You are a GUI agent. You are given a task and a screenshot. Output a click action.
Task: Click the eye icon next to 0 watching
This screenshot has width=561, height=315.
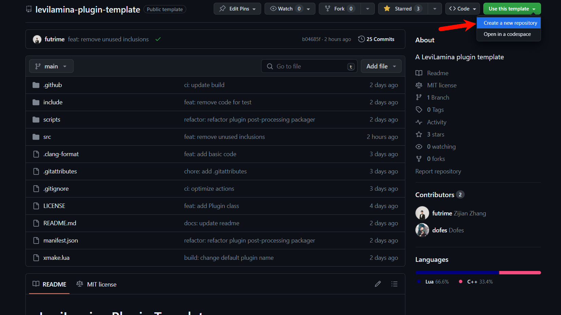point(419,147)
